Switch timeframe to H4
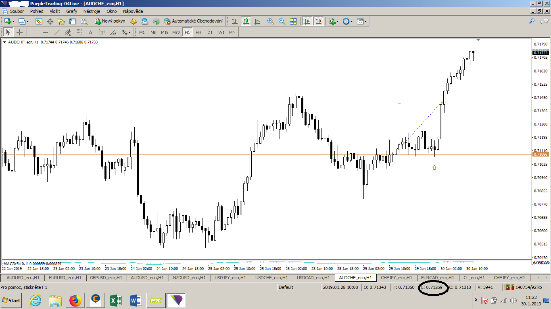 coord(198,32)
